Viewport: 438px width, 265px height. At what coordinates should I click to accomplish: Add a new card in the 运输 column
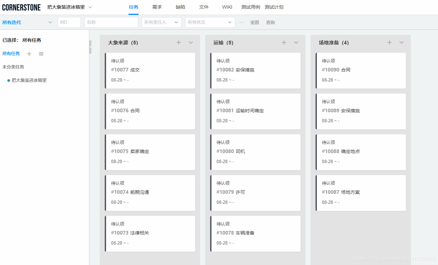284,42
